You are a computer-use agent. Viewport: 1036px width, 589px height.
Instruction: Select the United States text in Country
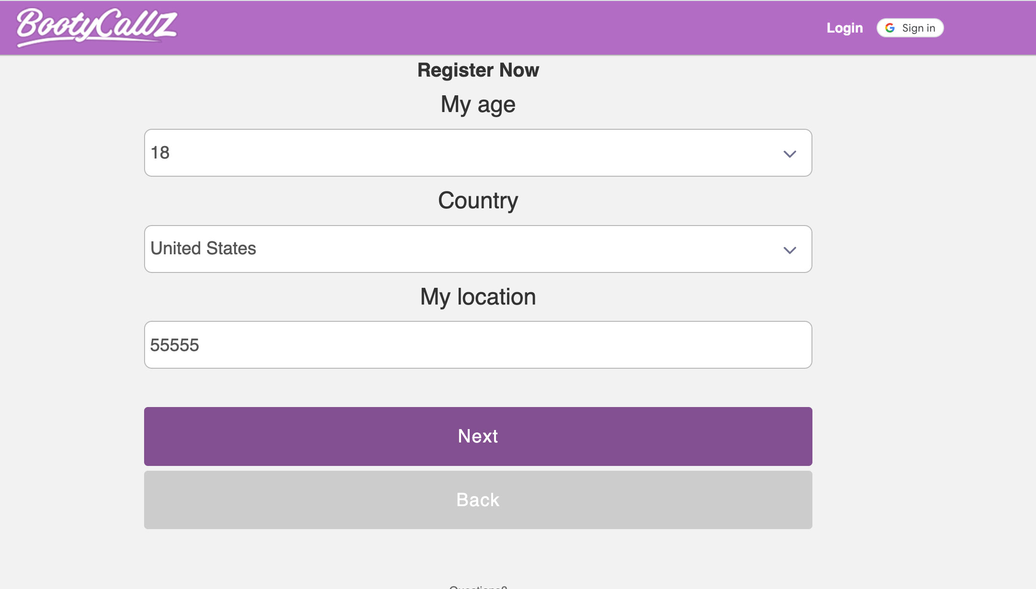click(203, 249)
